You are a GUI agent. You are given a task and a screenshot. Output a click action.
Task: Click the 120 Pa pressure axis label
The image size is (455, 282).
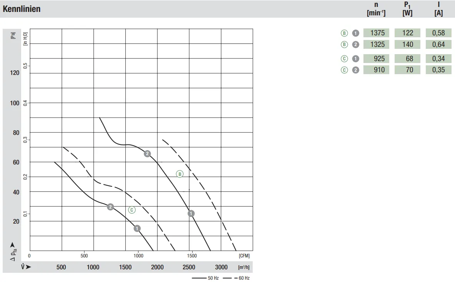click(x=15, y=73)
